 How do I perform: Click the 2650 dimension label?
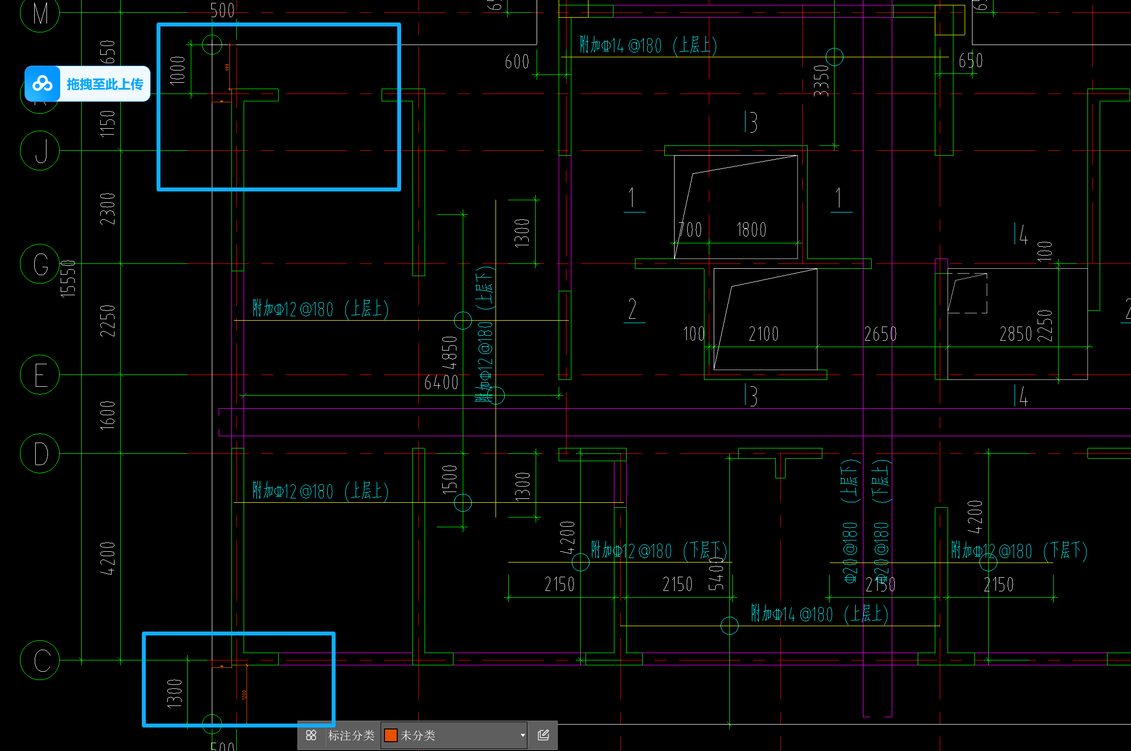880,334
